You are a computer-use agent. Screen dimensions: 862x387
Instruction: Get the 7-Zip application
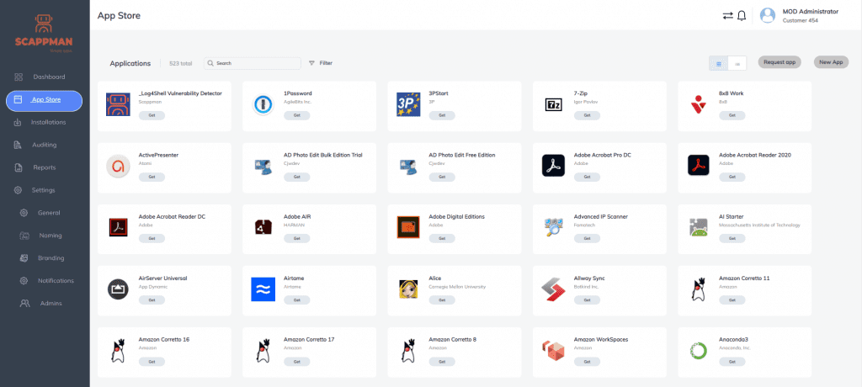click(x=587, y=115)
